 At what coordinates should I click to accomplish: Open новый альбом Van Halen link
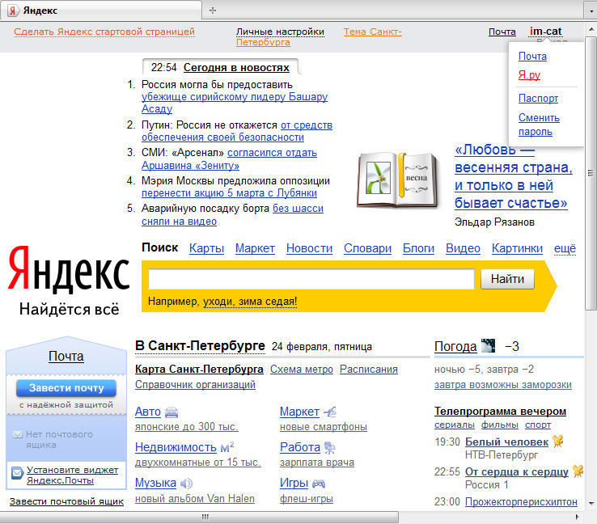[x=195, y=498]
